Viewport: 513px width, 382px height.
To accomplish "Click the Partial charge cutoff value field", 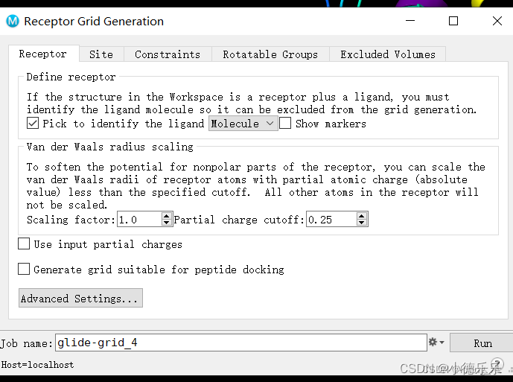I will pos(332,220).
